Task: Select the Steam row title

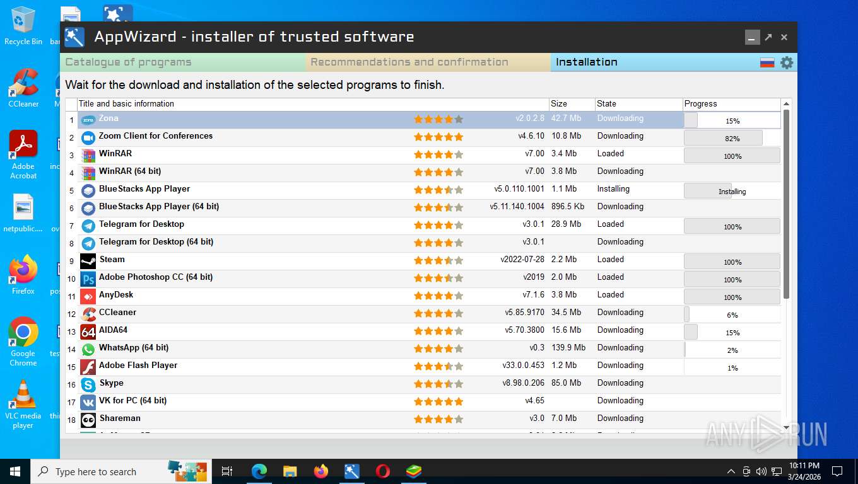Action: (x=112, y=260)
